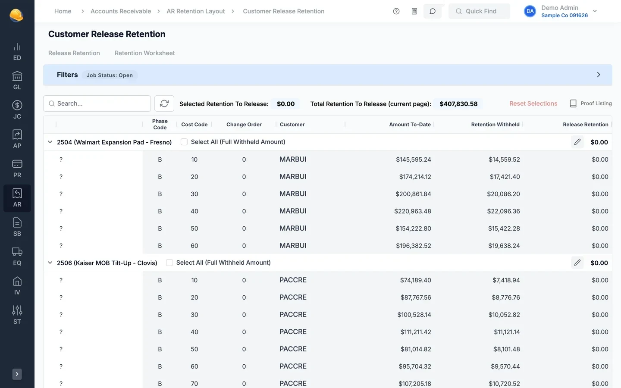Sort by Retention Withheld column header
This screenshot has width=621, height=388.
[495, 125]
